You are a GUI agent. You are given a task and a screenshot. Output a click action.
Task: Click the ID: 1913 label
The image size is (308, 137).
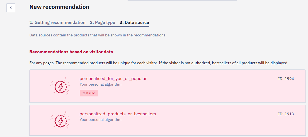point(286,114)
